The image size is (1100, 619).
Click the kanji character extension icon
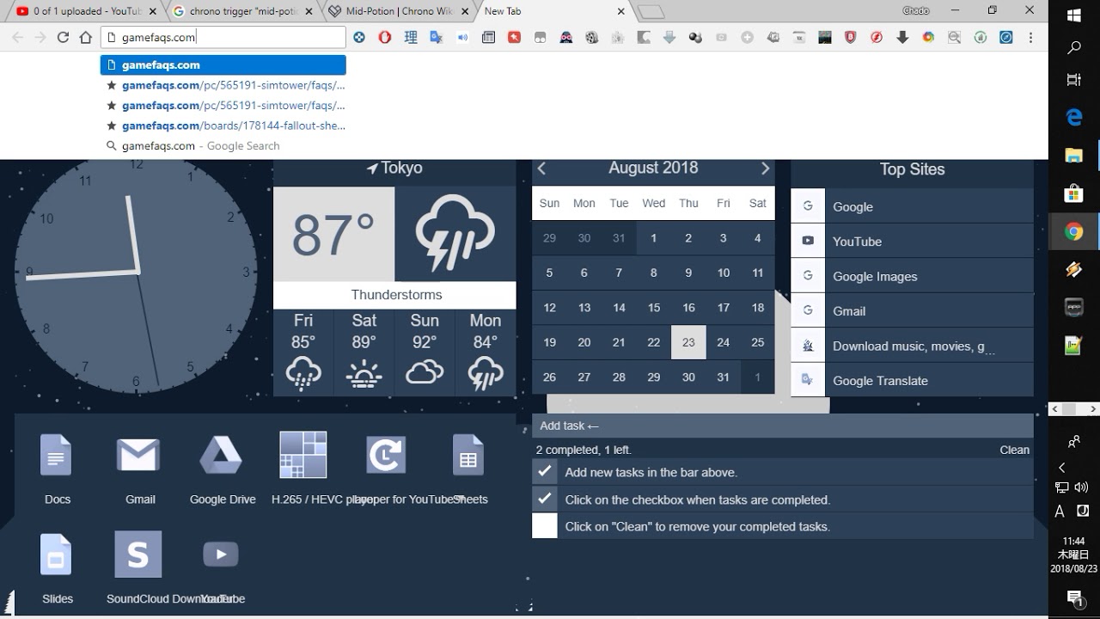411,37
